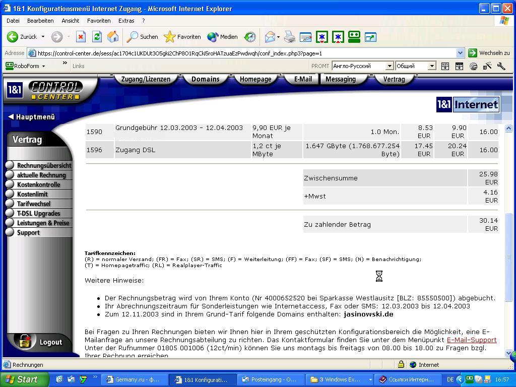Switch to the Posteingang taskbar window

[x=270, y=379]
